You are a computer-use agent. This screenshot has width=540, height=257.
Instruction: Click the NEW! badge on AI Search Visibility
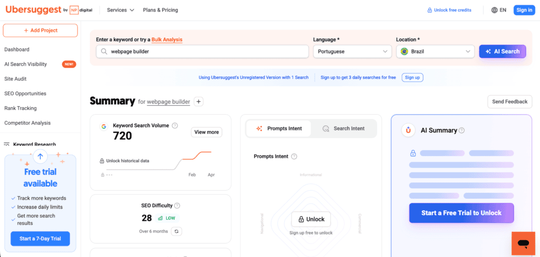pyautogui.click(x=69, y=64)
